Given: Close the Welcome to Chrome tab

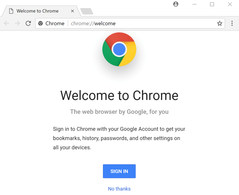Looking at the screenshot, I should pos(72,11).
